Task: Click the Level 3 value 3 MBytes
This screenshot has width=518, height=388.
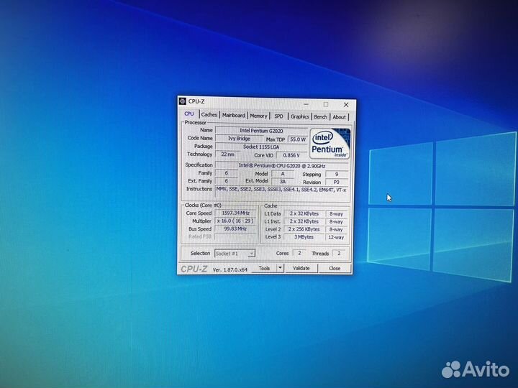Action: (304, 237)
